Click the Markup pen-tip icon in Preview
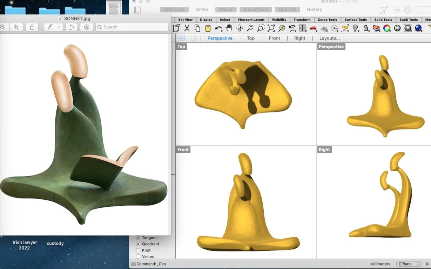 pos(87,27)
